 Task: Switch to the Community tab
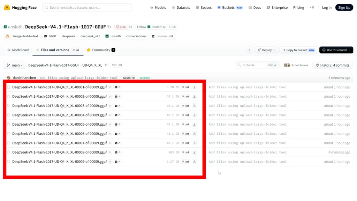coord(101,50)
